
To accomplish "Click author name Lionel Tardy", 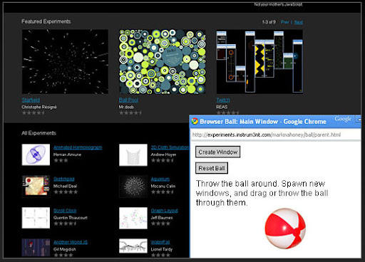I will click(x=162, y=249).
